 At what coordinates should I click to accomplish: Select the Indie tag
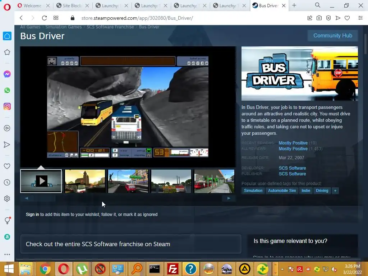[306, 190]
